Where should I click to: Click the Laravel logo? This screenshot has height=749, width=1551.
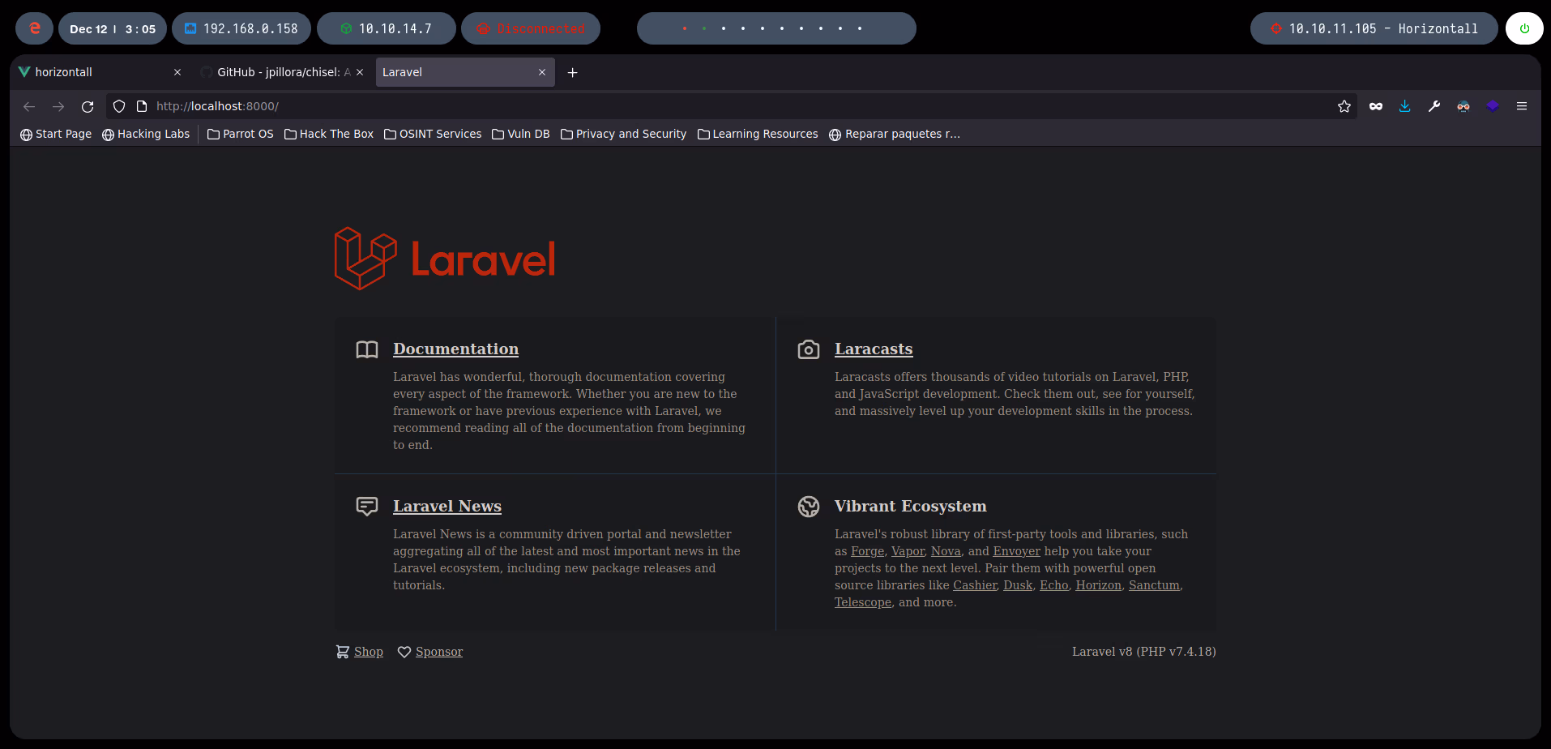[x=445, y=259]
